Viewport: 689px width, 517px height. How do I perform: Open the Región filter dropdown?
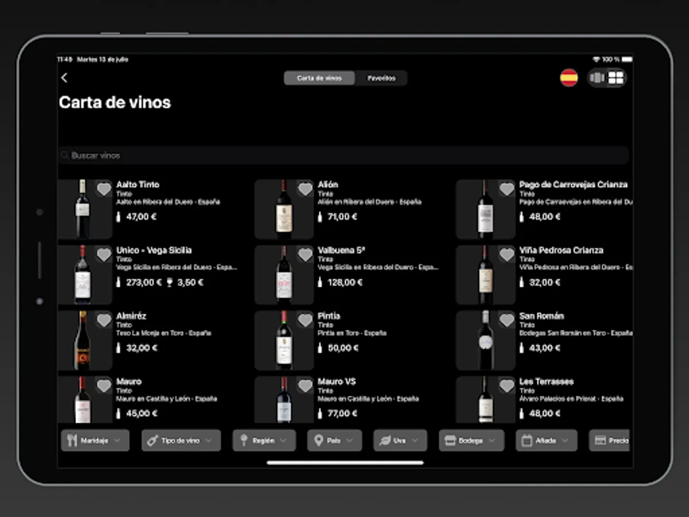tap(264, 441)
